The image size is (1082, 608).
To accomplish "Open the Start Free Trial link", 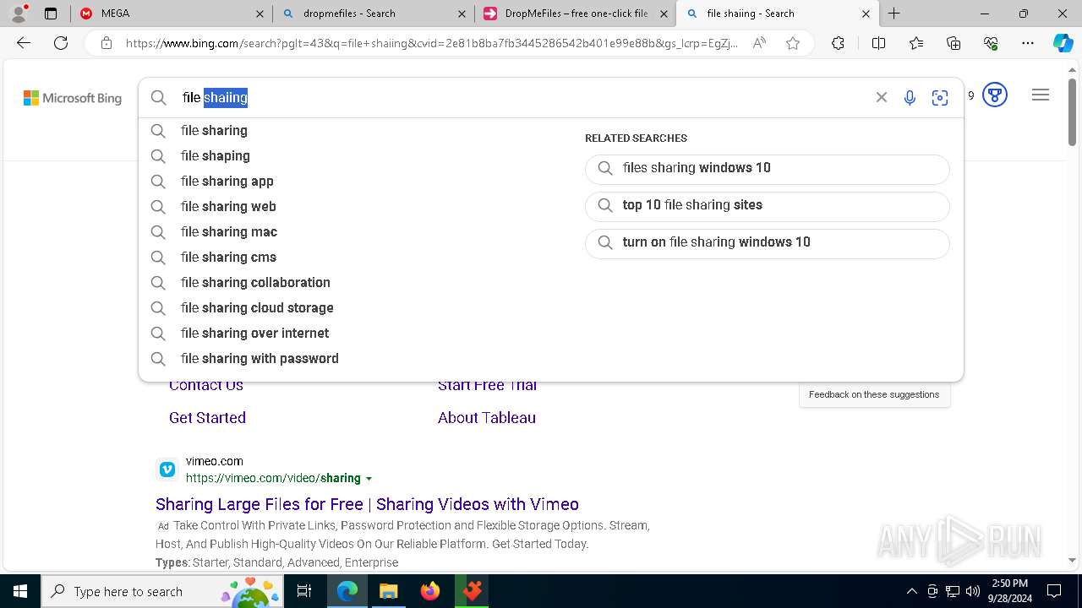I will (487, 385).
